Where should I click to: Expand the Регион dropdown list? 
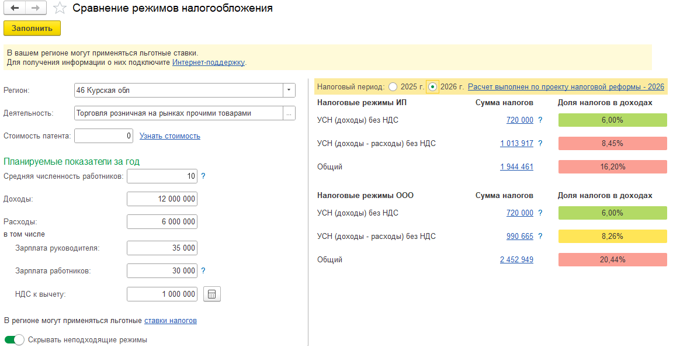point(289,91)
